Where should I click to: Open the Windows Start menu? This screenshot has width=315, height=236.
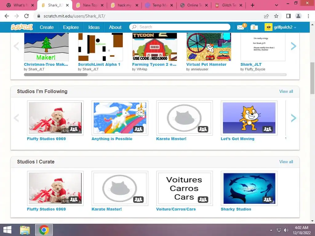7,230
